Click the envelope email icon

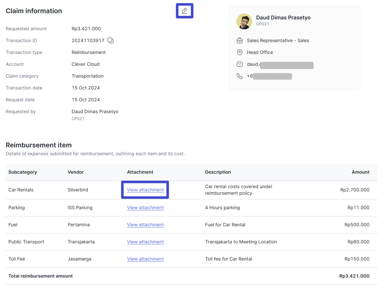240,64
